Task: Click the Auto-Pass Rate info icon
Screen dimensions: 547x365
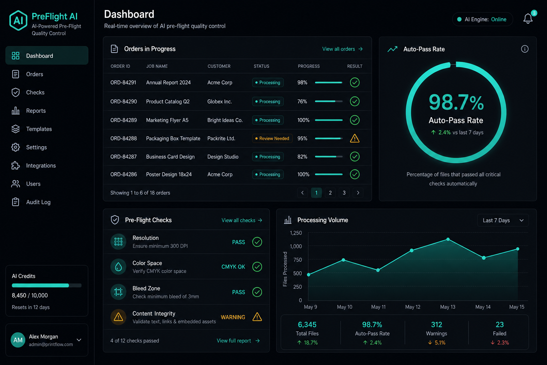Action: coord(525,49)
